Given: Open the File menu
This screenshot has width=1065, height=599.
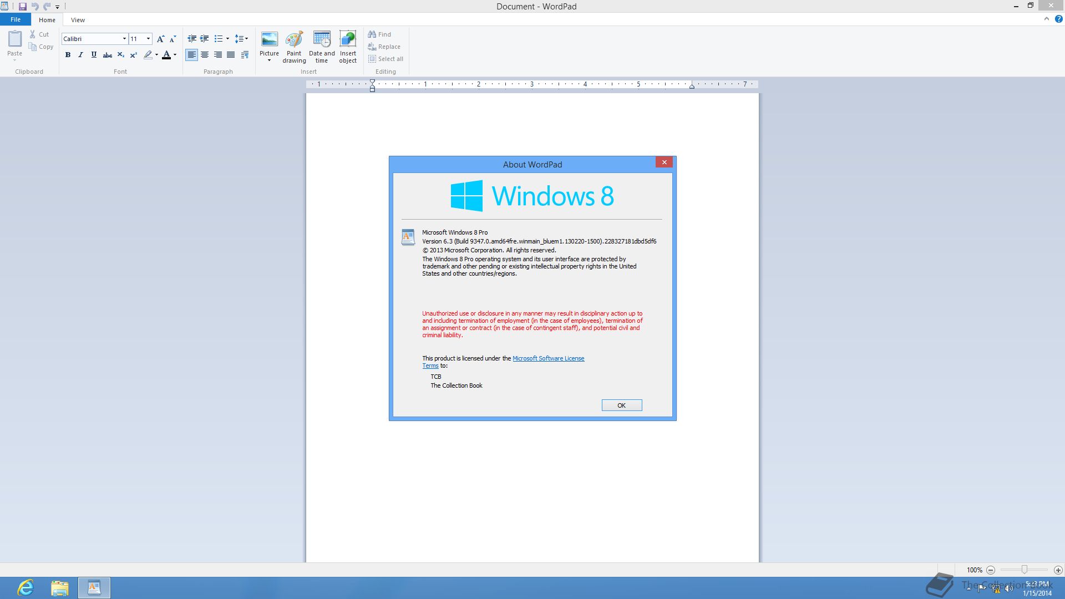Looking at the screenshot, I should (x=16, y=19).
